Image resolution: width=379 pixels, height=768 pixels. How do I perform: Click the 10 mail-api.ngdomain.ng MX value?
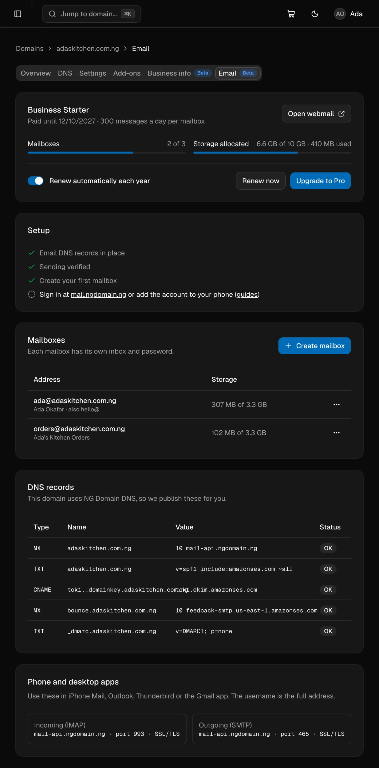(x=216, y=548)
